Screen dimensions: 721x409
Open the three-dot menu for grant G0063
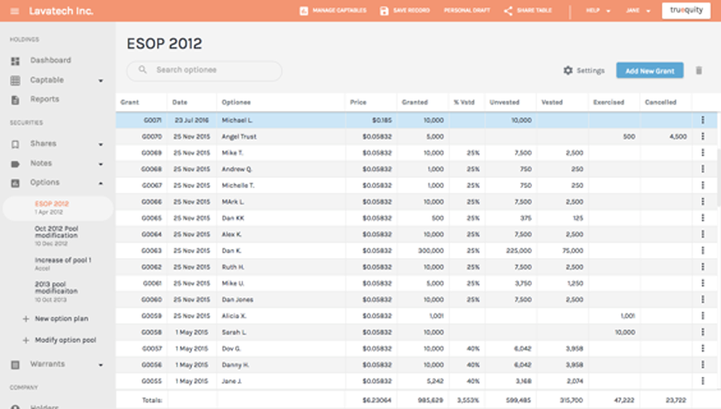(703, 251)
